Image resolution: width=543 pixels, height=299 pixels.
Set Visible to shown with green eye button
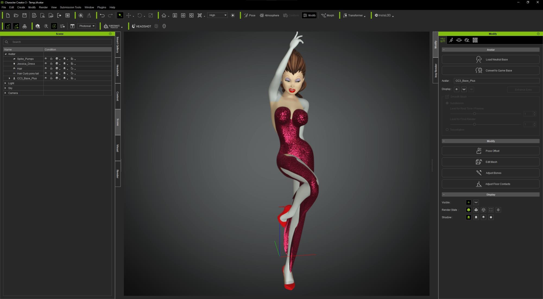point(469,202)
